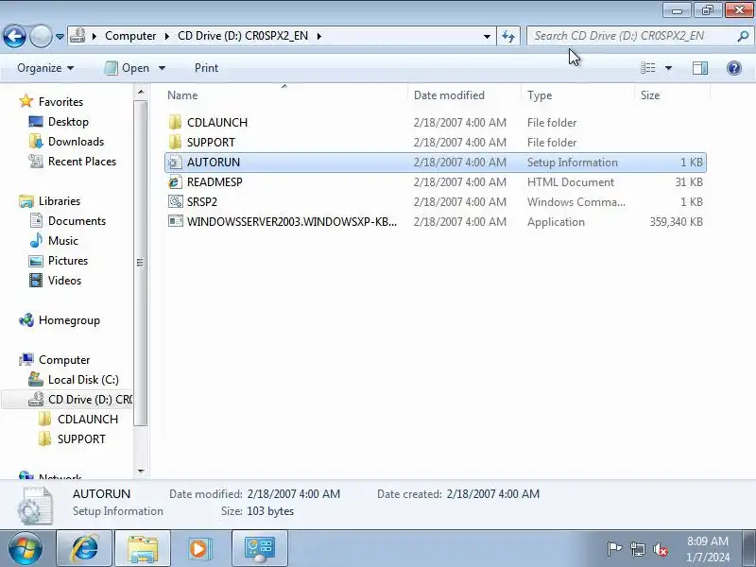756x567 pixels.
Task: Sort by the Size column header
Action: (672, 95)
